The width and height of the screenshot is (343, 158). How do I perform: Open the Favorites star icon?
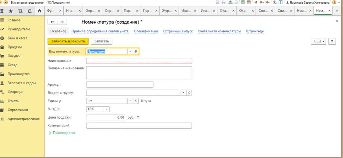tap(11, 11)
